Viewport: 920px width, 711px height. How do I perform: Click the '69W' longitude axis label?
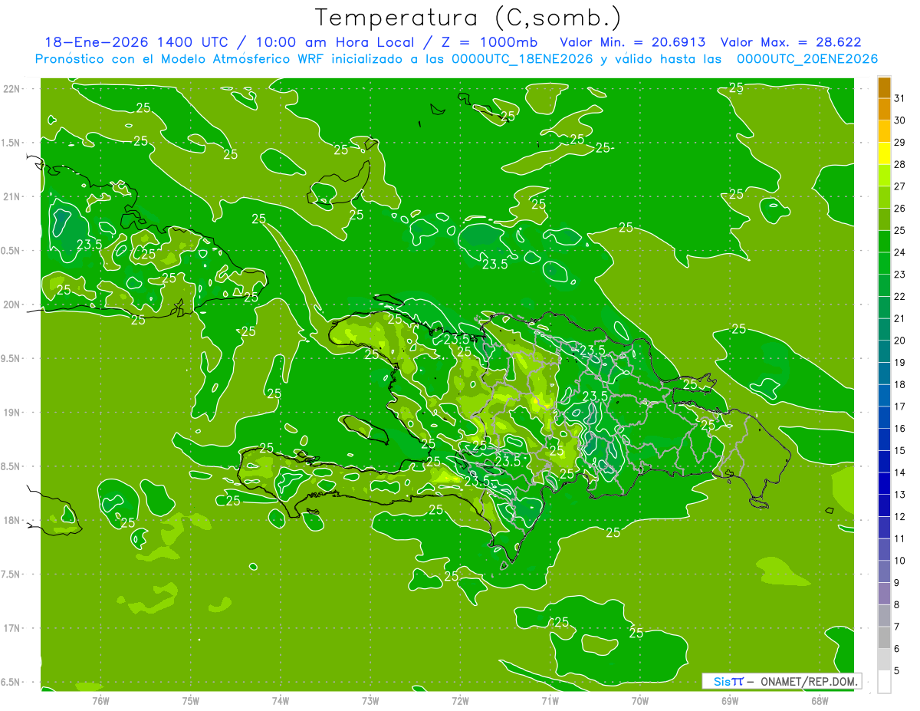730,700
